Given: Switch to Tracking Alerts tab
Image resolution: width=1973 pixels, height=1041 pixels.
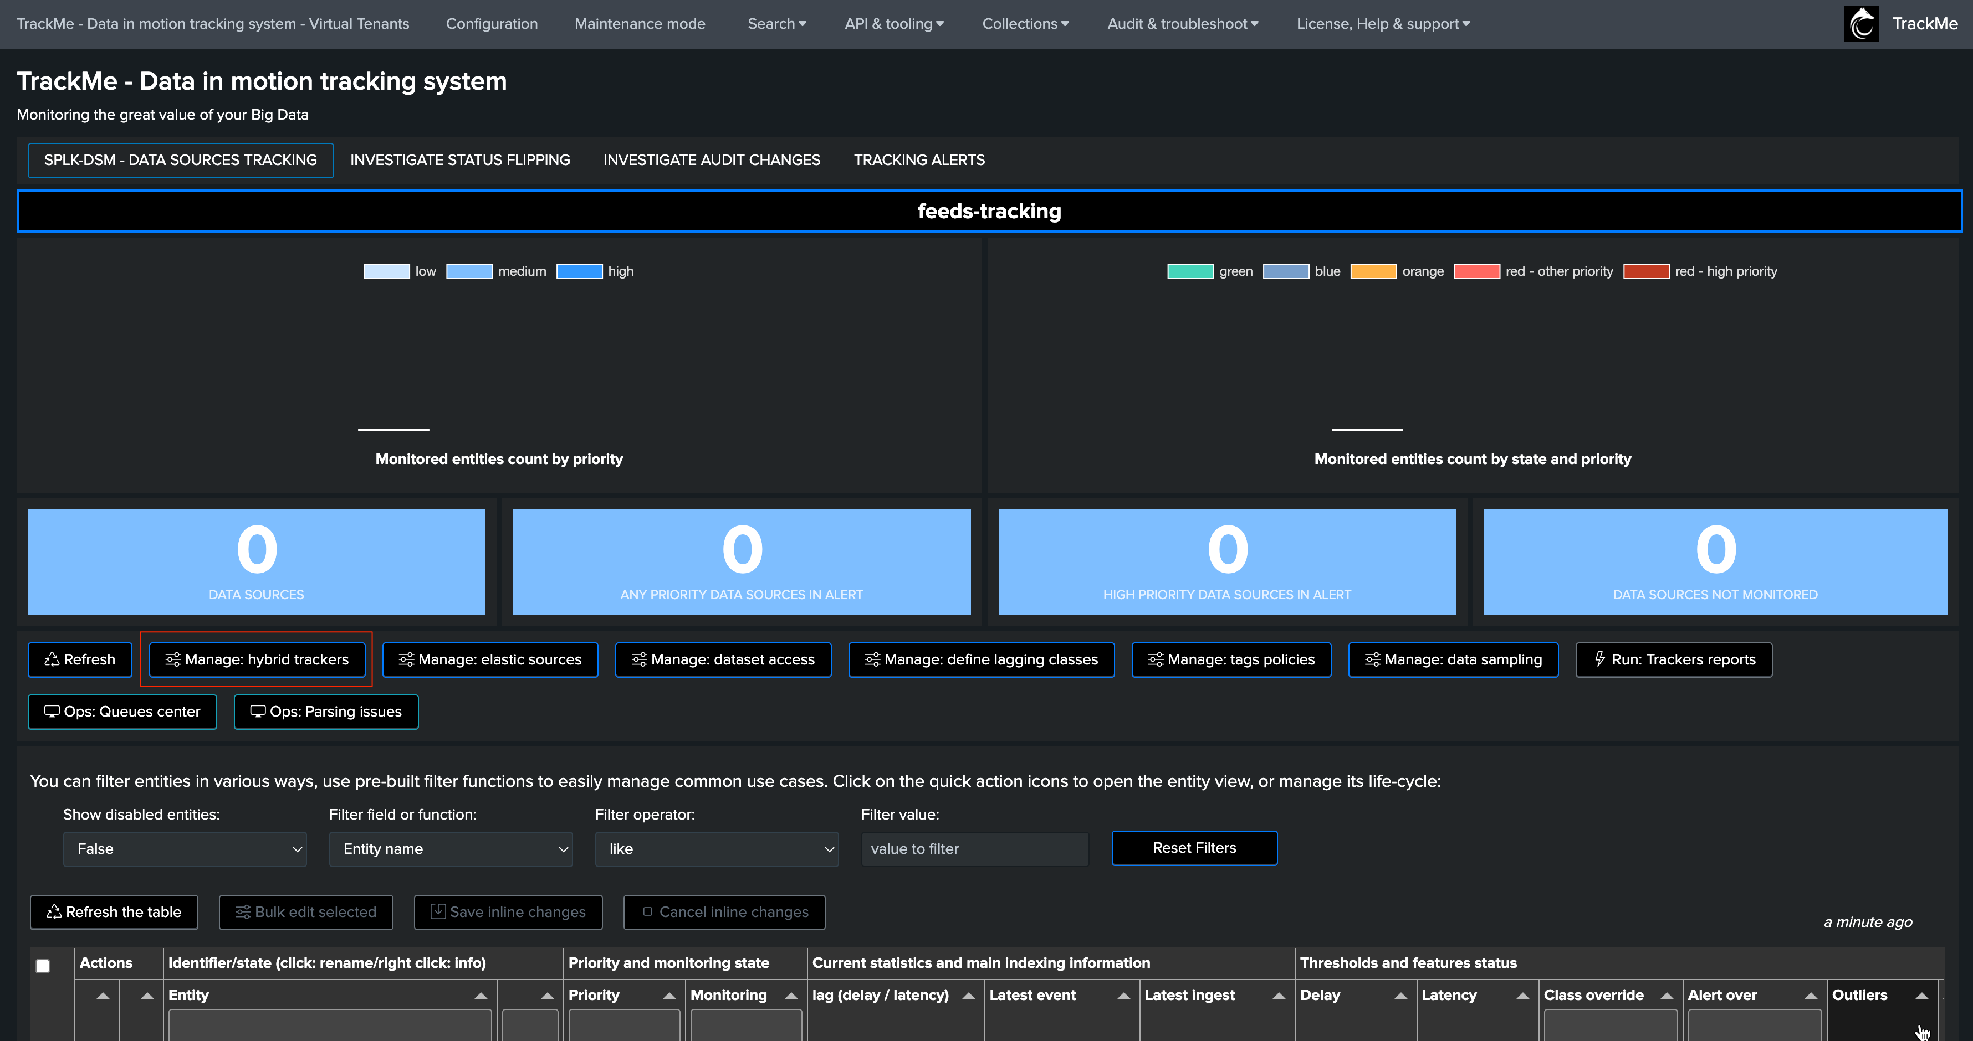Looking at the screenshot, I should click(x=919, y=160).
